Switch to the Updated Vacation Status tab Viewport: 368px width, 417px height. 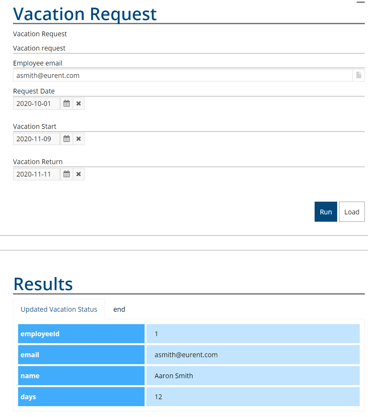point(59,309)
